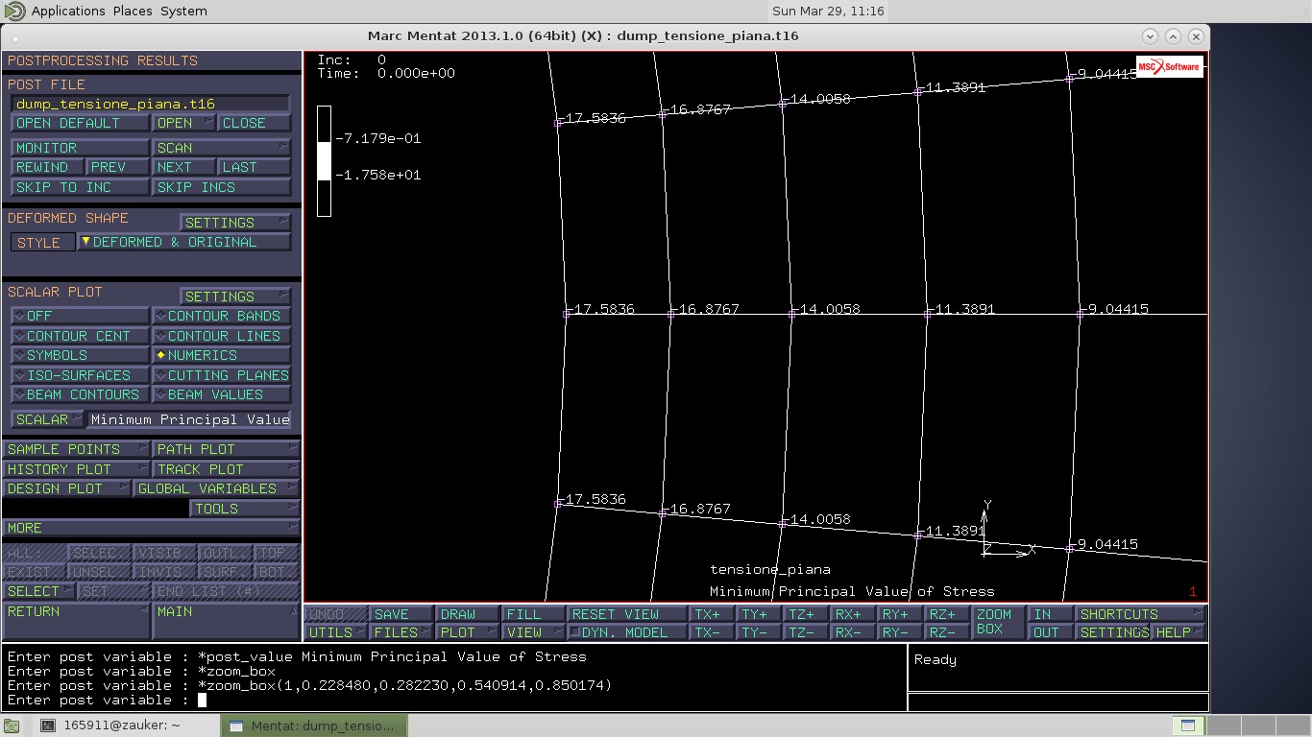Image resolution: width=1312 pixels, height=737 pixels.
Task: Open the DEFORMED & ORIGINAL style dropdown
Action: pos(183,242)
